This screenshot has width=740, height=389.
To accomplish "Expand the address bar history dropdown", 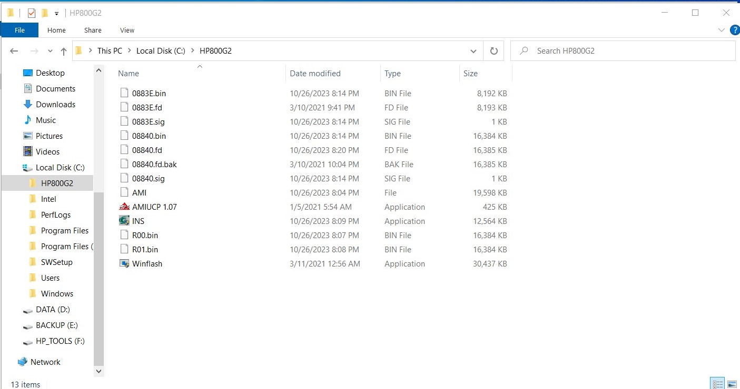I will [473, 51].
